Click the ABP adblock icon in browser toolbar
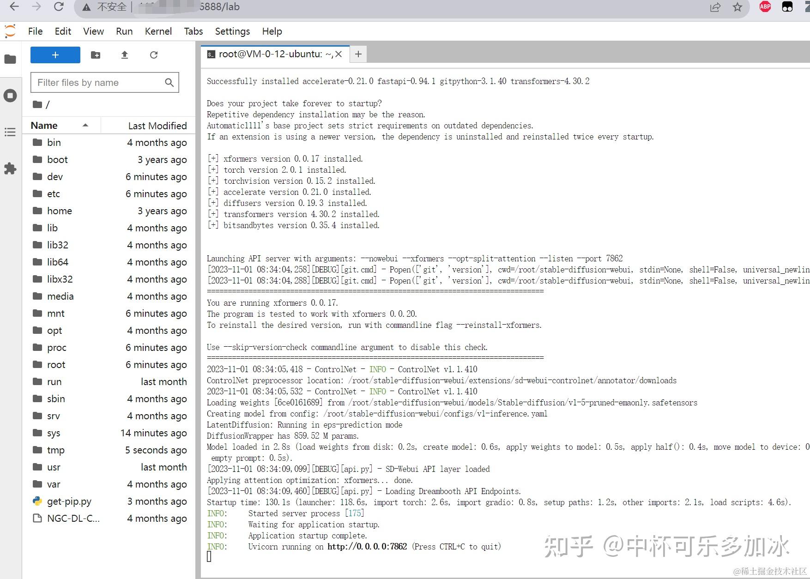This screenshot has width=810, height=579. tap(765, 7)
